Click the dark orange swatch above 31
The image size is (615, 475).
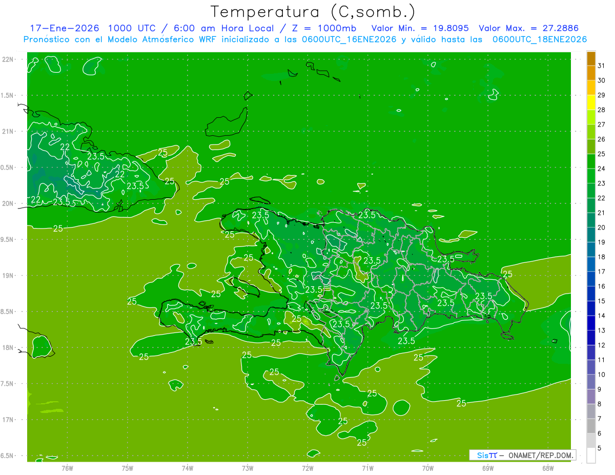click(591, 59)
